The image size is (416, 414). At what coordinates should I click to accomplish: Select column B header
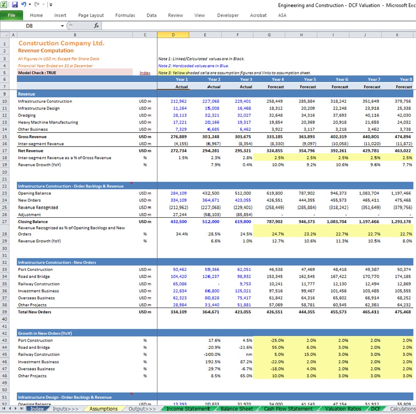coord(75,35)
